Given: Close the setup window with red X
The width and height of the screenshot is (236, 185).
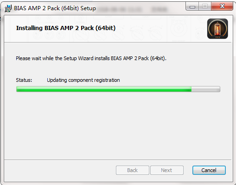Looking at the screenshot, I should coord(222,6).
